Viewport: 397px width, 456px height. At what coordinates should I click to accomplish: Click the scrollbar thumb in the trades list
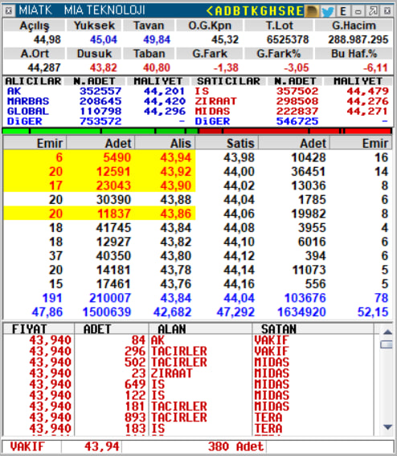point(387,344)
